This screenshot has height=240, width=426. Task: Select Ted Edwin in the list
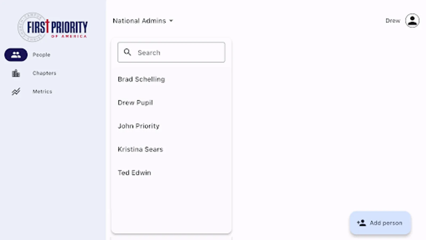click(x=134, y=173)
